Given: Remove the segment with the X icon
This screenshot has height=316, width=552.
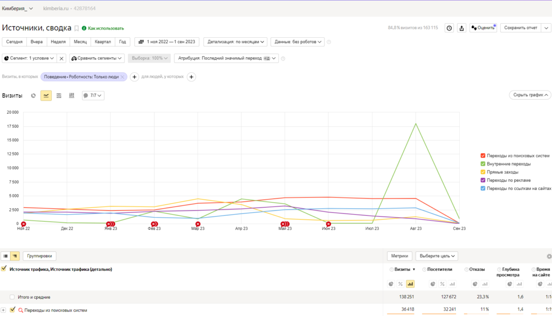Looking at the screenshot, I should pos(61,58).
